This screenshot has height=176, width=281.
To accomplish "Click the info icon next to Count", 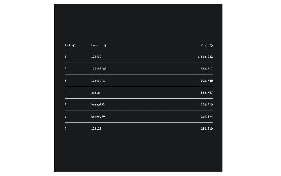I will 211,45.
